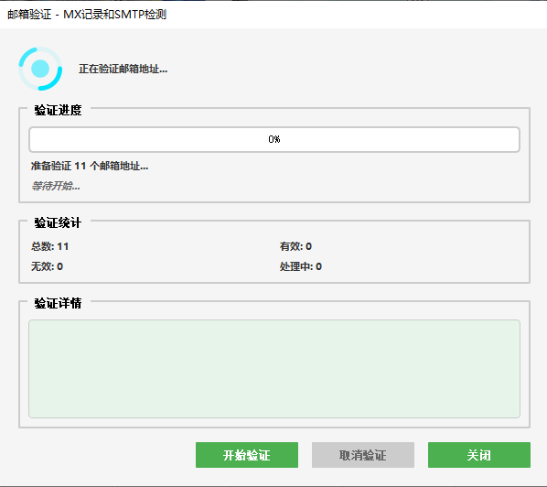Click the 准备验证 11 个邮箱地址... message

tap(90, 166)
